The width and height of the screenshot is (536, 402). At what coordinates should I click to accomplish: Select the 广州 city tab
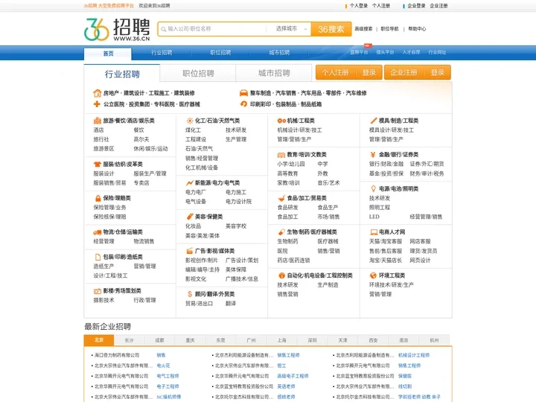pyautogui.click(x=252, y=340)
